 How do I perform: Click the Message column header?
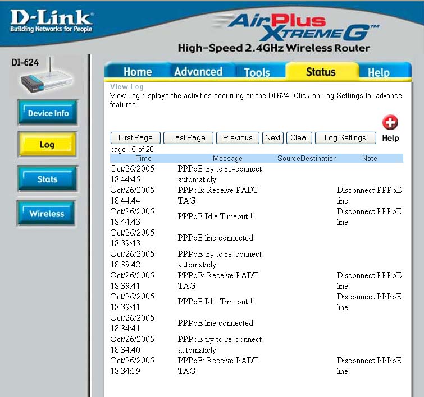click(227, 158)
